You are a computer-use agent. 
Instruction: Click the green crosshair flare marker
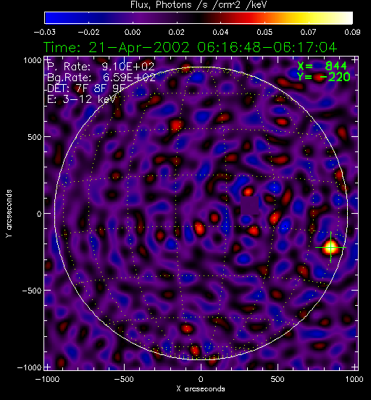click(x=330, y=247)
